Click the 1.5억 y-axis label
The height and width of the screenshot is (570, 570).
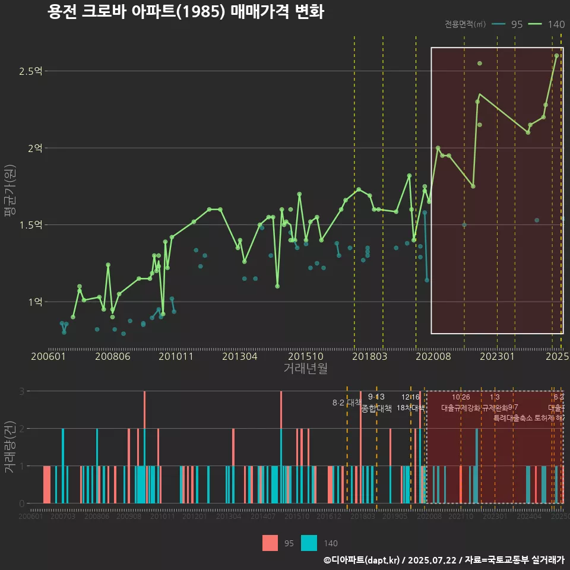[x=31, y=225]
